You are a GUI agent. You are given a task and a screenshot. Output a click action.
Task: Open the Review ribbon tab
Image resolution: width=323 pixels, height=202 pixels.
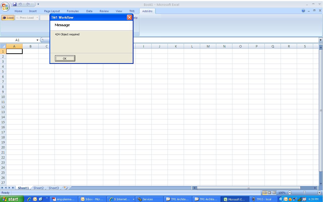tap(104, 11)
